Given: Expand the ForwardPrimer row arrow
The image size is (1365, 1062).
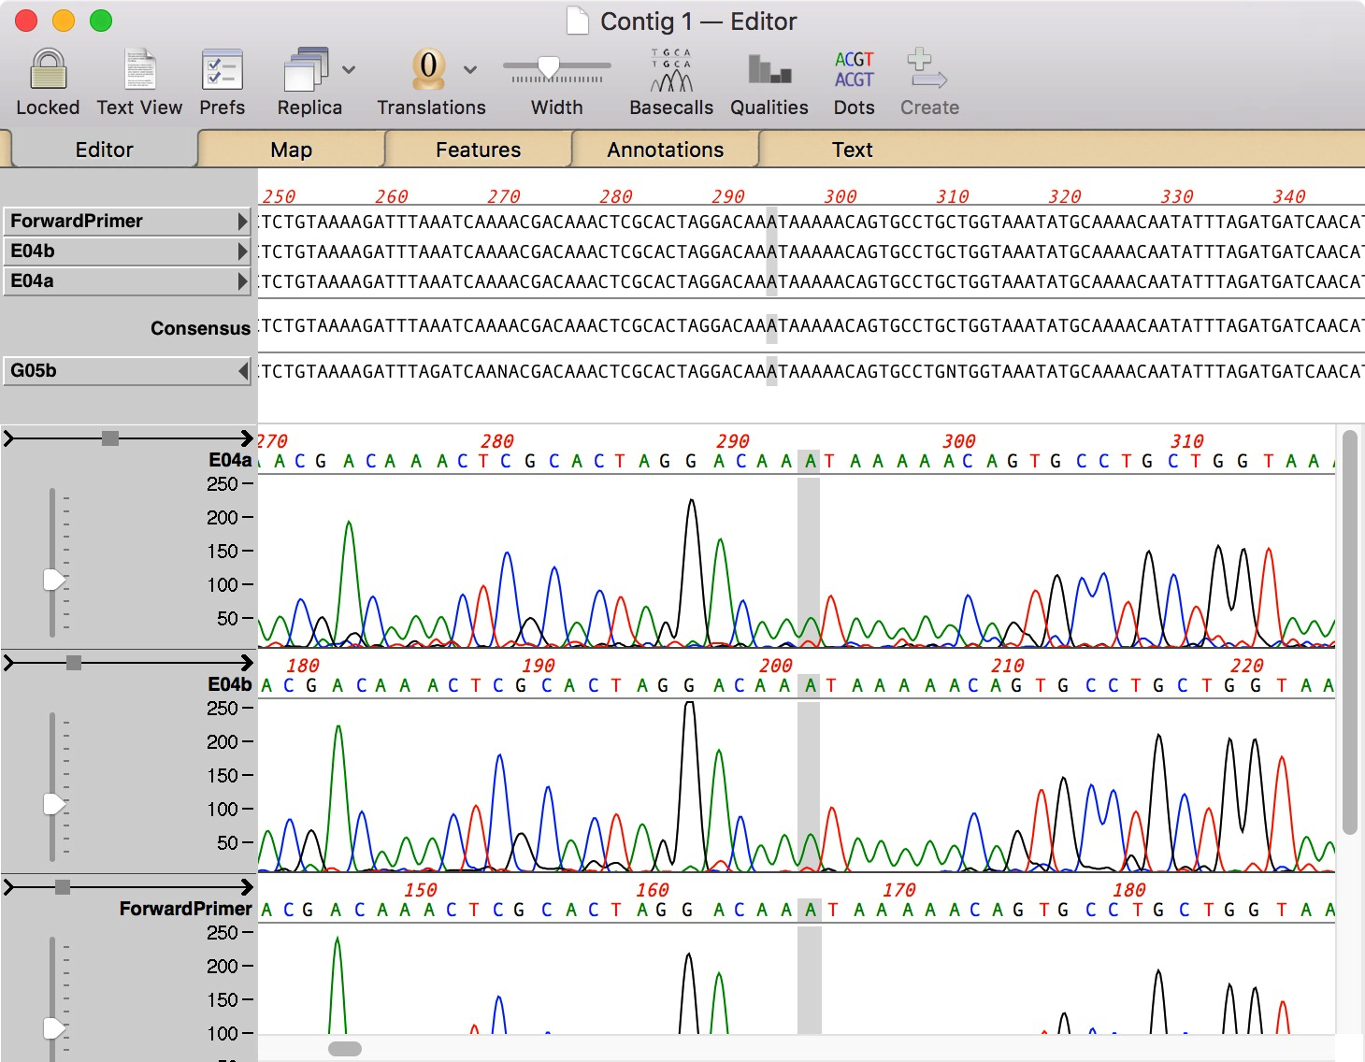Looking at the screenshot, I should tap(243, 222).
